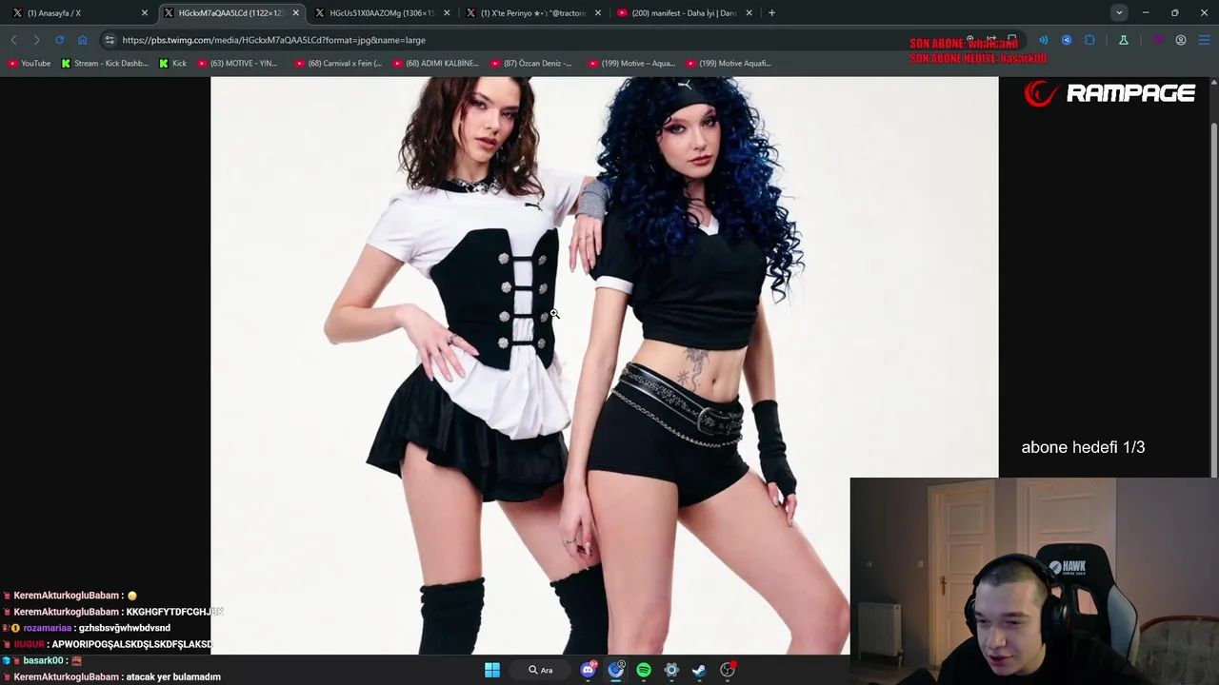Open the Windows Start menu
This screenshot has height=685, width=1219.
[x=492, y=670]
